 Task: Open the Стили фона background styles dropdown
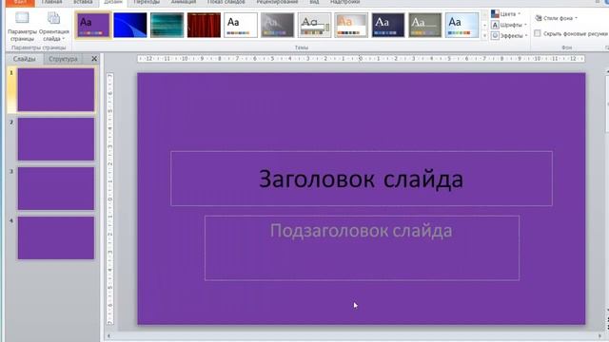pyautogui.click(x=556, y=18)
